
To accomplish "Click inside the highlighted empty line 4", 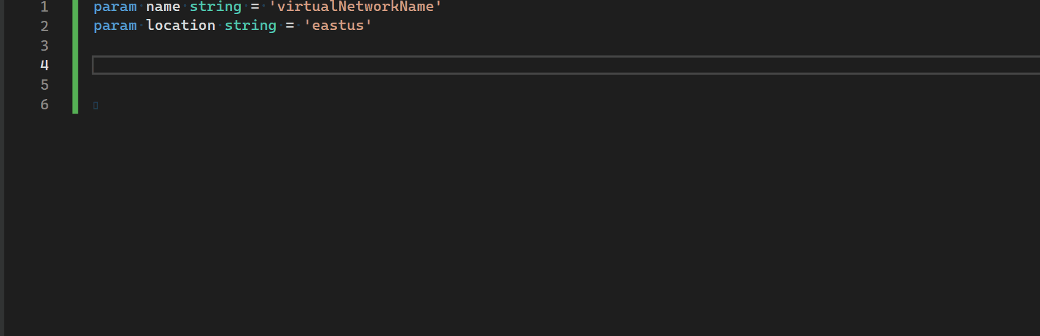I will point(489,65).
